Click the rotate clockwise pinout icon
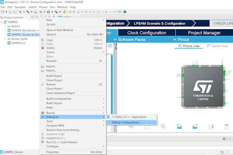Image resolution: width=233 pixels, height=155 pixels. pos(179,126)
